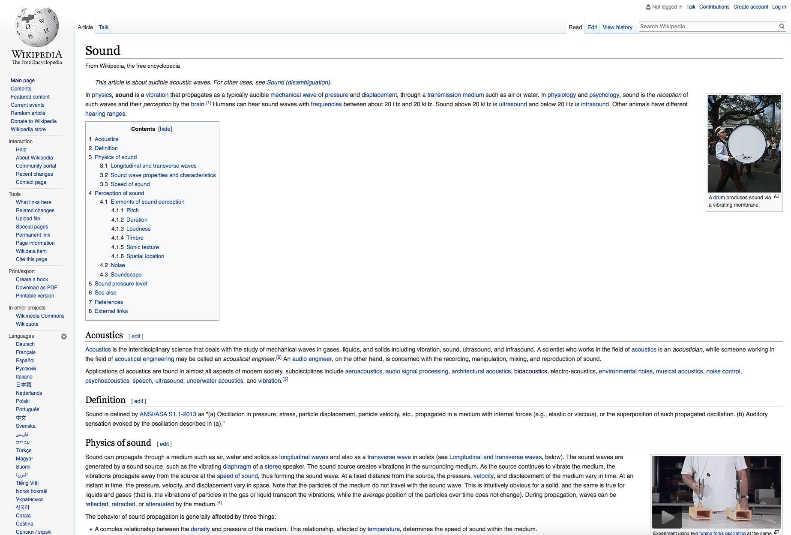Image resolution: width=791 pixels, height=535 pixels.
Task: Click the Log in link
Action: (779, 7)
